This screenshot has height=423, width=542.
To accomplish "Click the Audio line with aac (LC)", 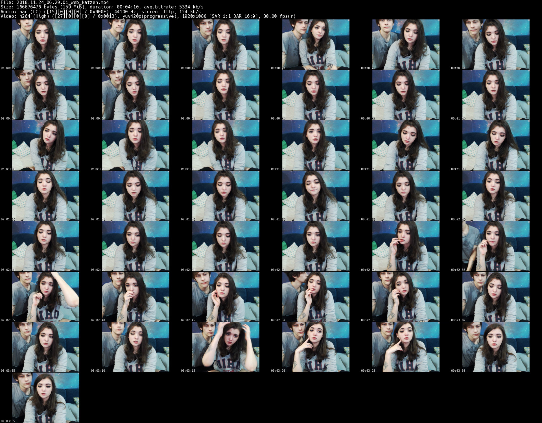I will pos(101,12).
